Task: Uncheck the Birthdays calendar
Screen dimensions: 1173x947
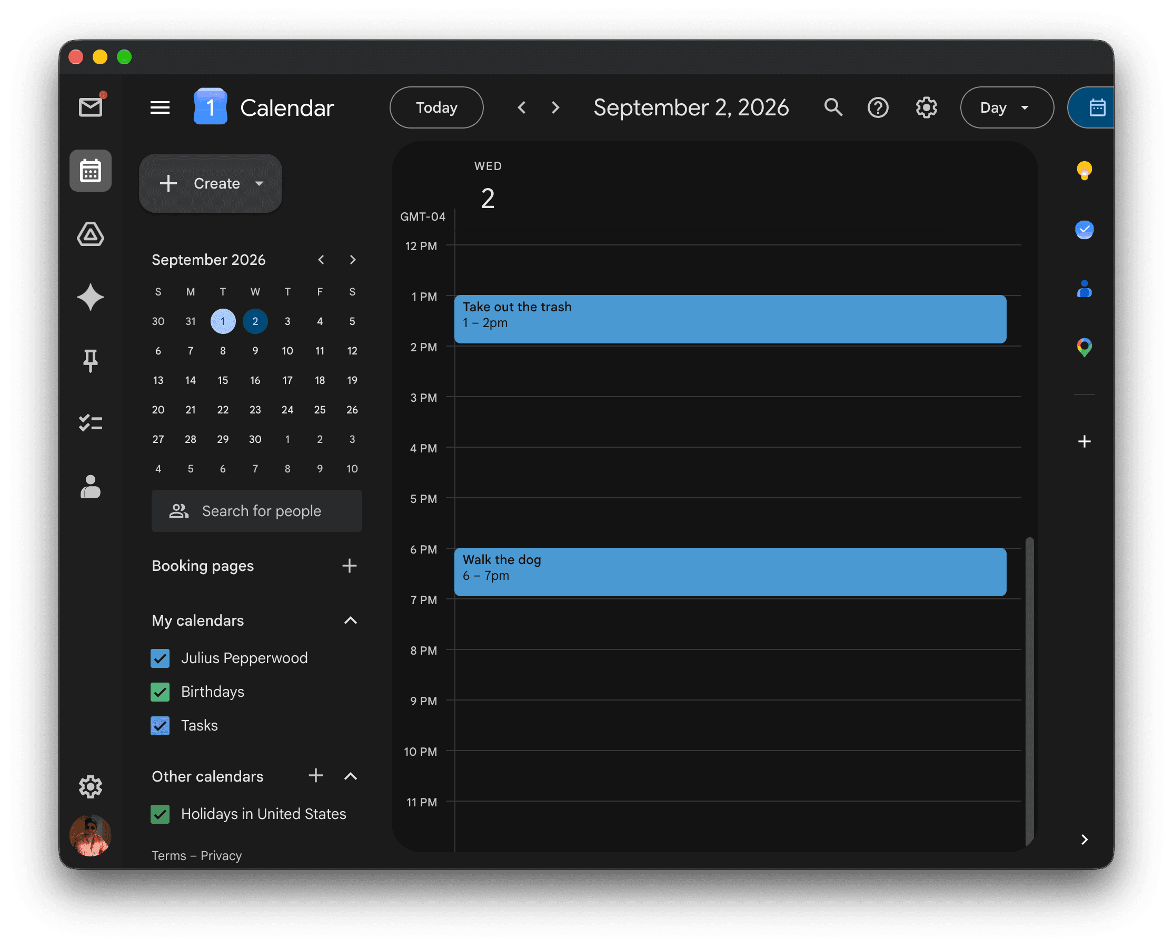Action: [161, 692]
